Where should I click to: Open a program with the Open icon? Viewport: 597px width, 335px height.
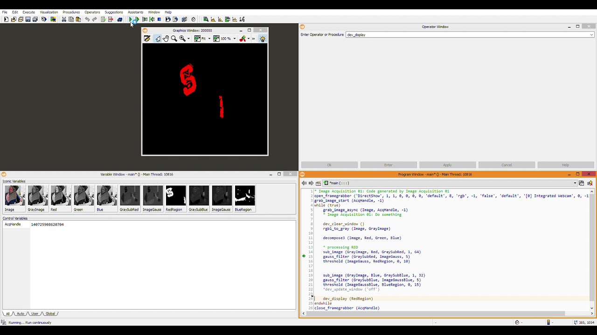tap(14, 19)
